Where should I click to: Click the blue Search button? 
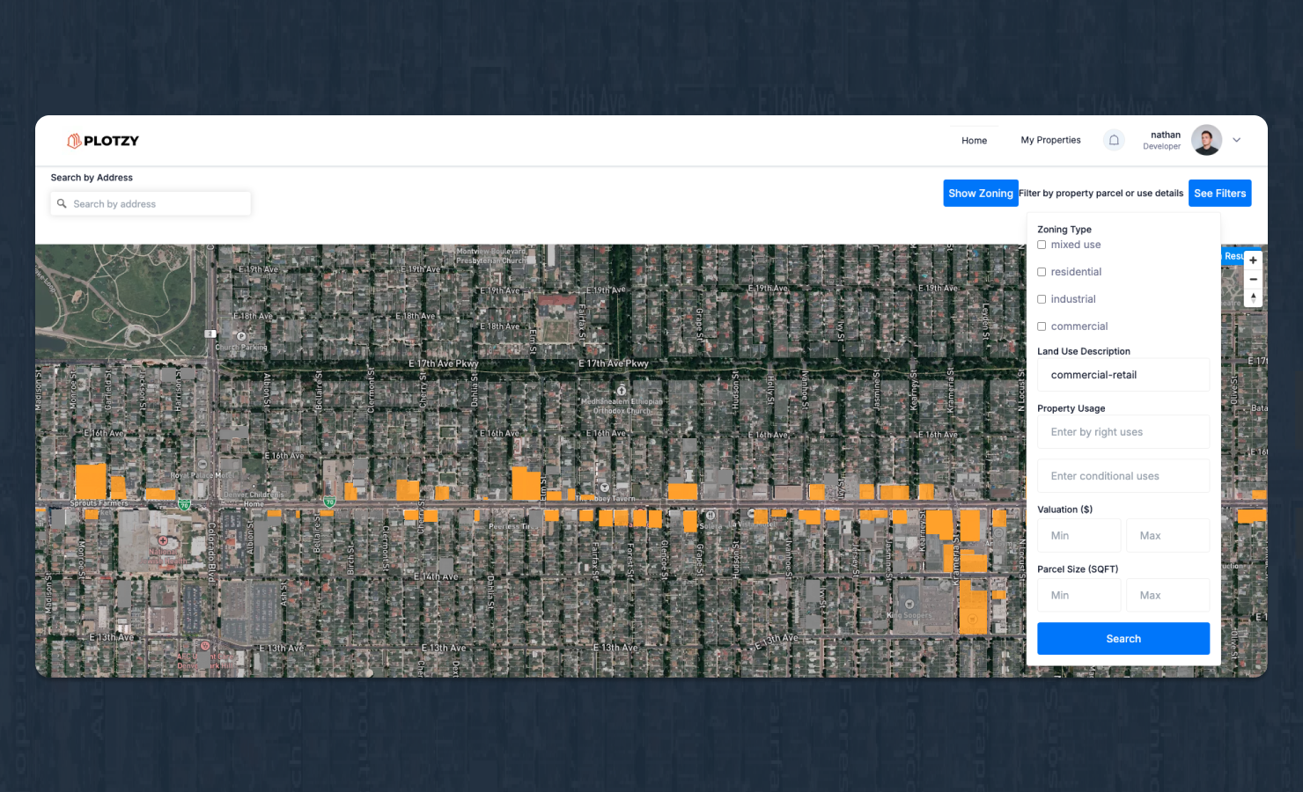1123,639
